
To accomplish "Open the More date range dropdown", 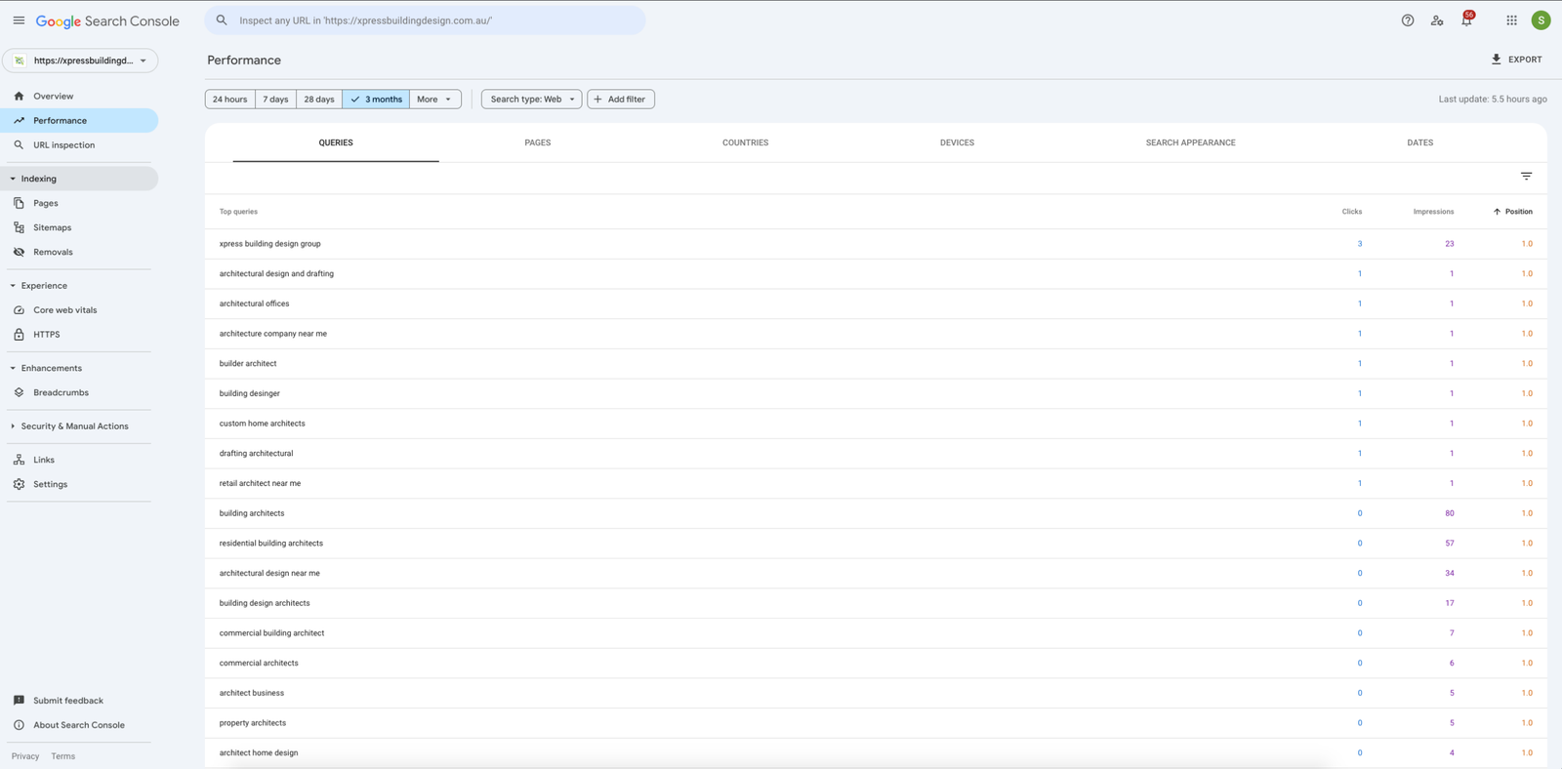I will (x=434, y=100).
